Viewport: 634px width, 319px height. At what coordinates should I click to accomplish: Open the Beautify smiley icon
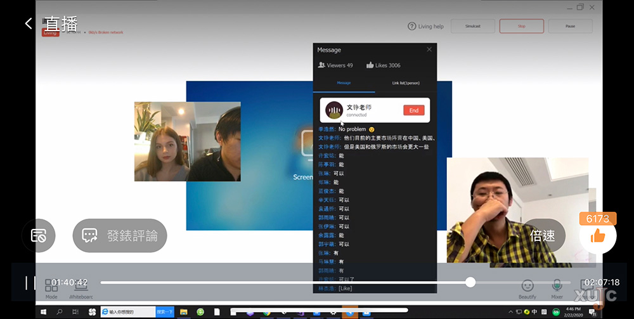click(527, 286)
